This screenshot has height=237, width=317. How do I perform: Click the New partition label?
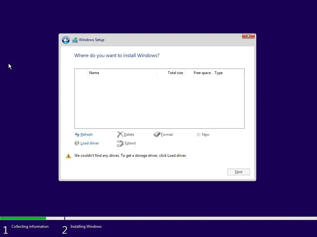tap(206, 135)
